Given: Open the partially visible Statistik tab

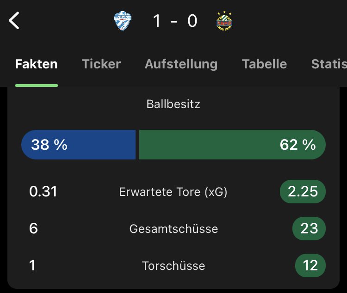Looking at the screenshot, I should coord(328,64).
